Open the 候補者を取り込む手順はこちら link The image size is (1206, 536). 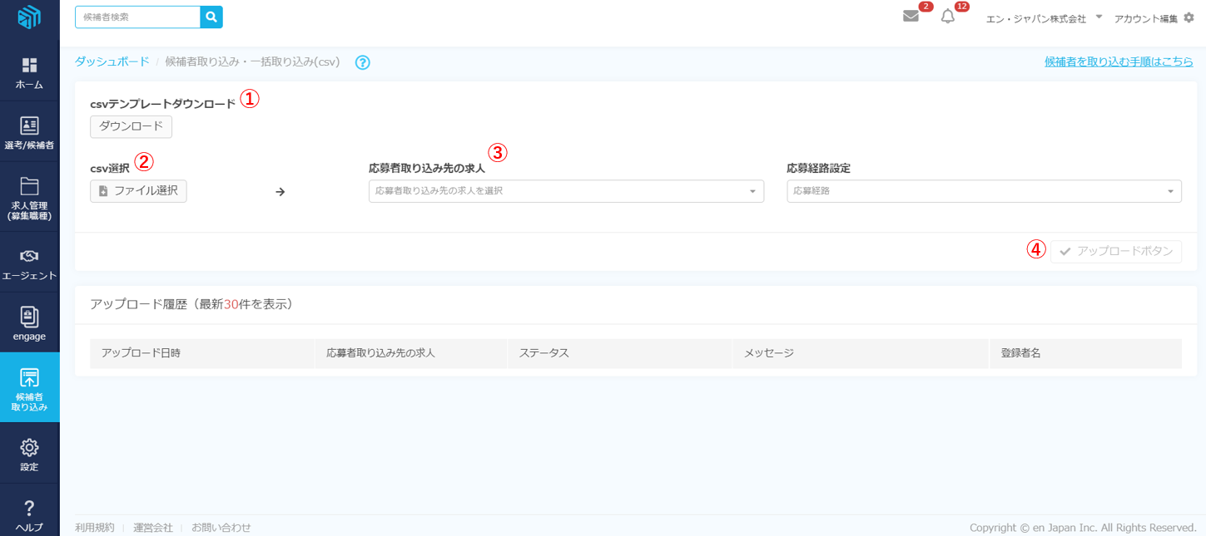pos(1119,61)
